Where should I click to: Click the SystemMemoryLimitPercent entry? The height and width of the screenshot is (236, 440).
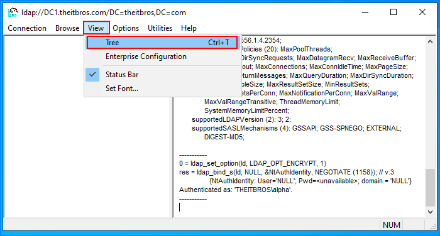(246, 110)
